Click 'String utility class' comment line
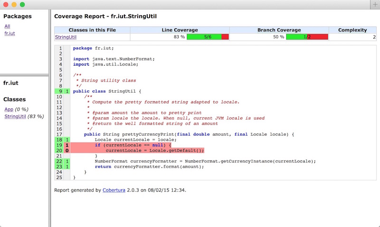The height and width of the screenshot is (227, 380). (106, 80)
